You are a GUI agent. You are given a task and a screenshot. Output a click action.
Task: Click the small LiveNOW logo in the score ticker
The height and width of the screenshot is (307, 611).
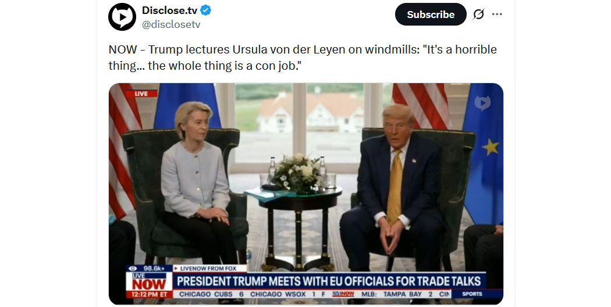(x=343, y=294)
